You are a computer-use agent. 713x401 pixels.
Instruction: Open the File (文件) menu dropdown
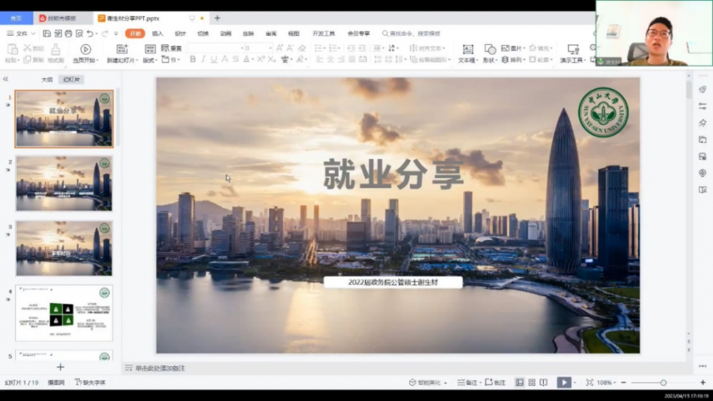[x=21, y=33]
